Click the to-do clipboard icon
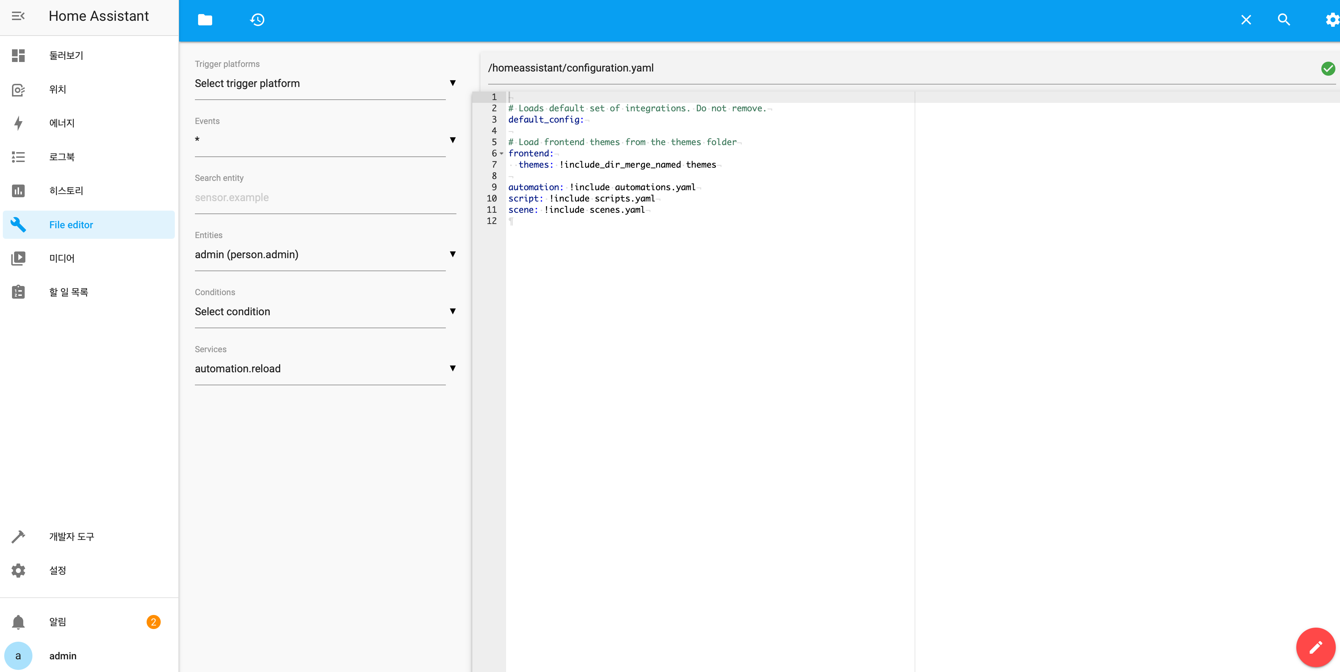Screen dimensions: 1340x672 18,292
